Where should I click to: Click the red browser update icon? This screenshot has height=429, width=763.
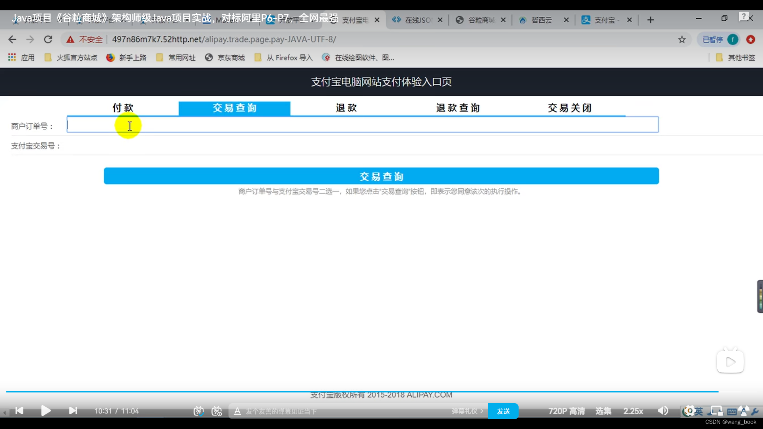click(x=751, y=39)
